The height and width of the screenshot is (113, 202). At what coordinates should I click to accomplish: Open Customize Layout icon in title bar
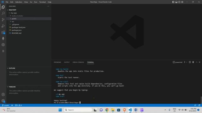tap(182, 2)
